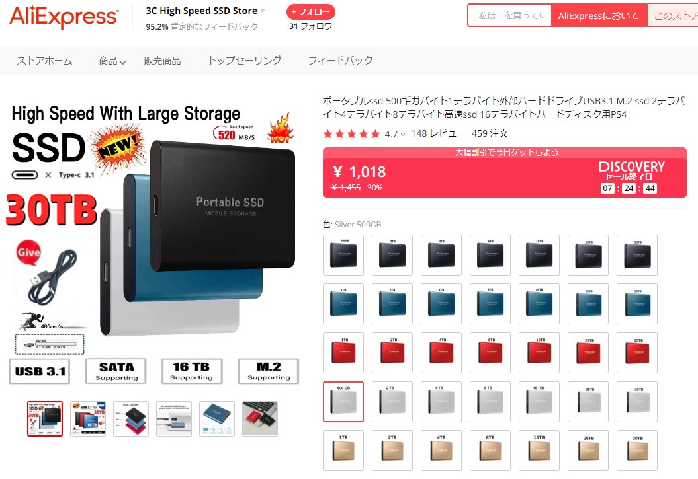Expand the 4.7 rating breakdown chevron
The width and height of the screenshot is (698, 479).
click(x=403, y=134)
